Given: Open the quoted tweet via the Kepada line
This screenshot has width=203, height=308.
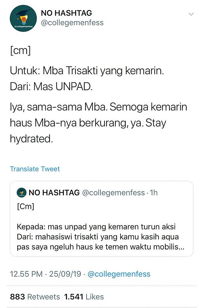Looking at the screenshot, I should pos(96,227).
